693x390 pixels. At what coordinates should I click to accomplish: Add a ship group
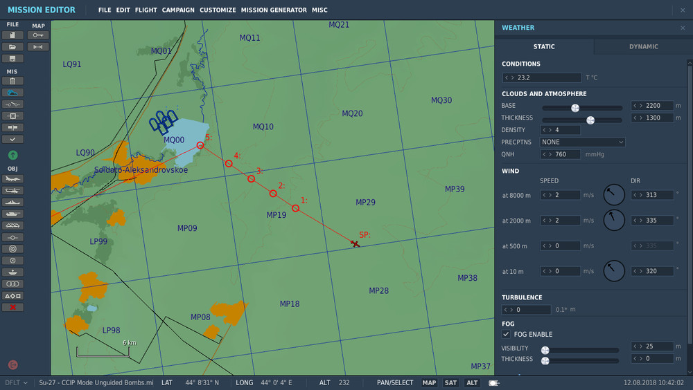pyautogui.click(x=12, y=203)
